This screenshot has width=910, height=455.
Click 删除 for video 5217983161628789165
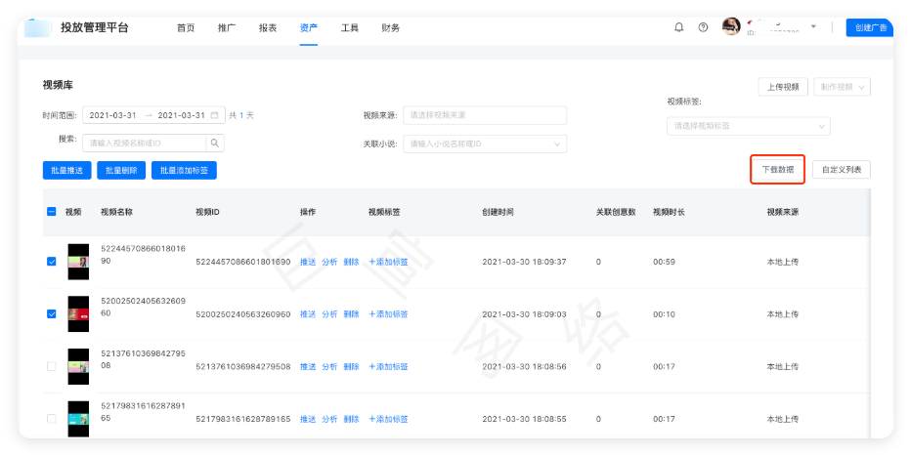click(x=351, y=419)
